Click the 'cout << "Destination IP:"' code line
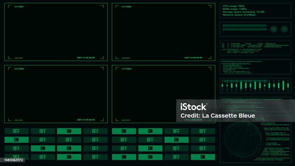 click(x=242, y=49)
